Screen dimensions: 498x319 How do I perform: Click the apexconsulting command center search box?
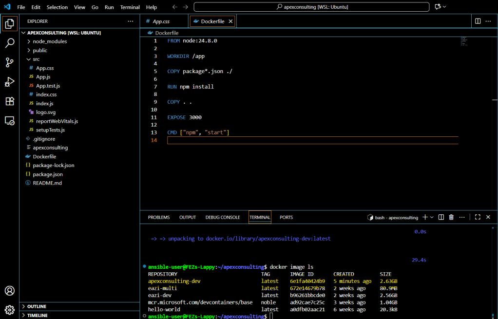311,7
